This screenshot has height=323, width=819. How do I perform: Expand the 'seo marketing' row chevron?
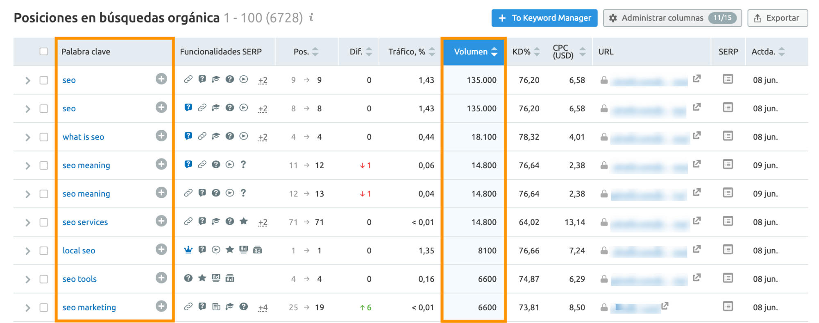pyautogui.click(x=28, y=308)
